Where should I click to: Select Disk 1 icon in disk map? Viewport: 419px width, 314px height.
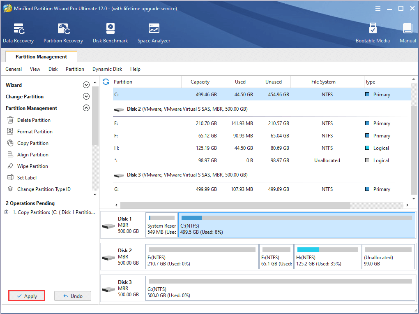click(x=108, y=226)
